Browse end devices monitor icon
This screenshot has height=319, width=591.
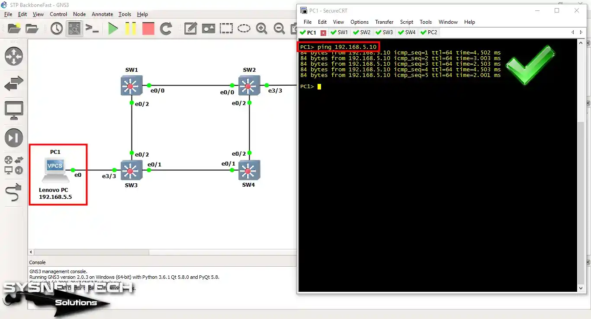(x=14, y=111)
